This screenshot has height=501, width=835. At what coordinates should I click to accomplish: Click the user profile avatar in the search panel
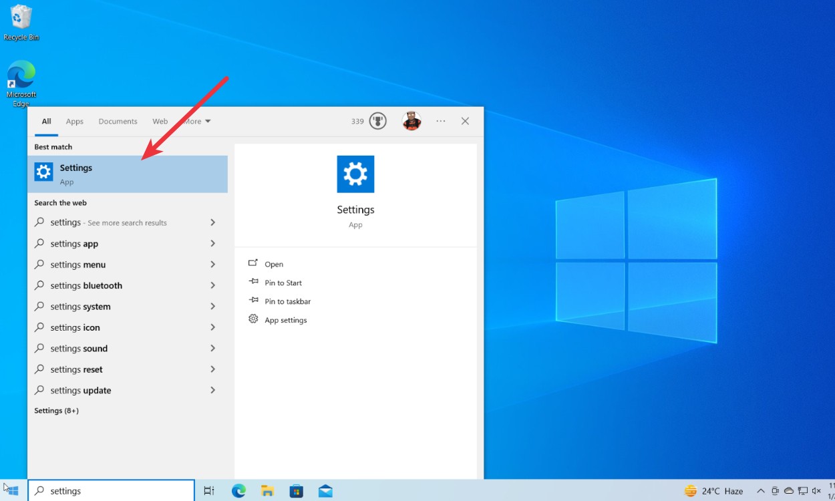(x=411, y=121)
